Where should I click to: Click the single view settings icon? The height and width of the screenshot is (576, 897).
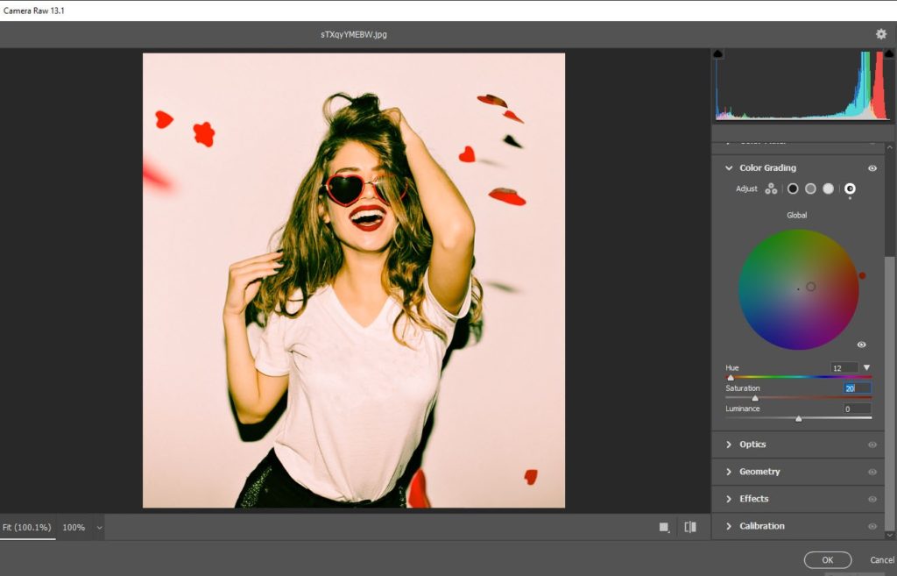tap(664, 527)
